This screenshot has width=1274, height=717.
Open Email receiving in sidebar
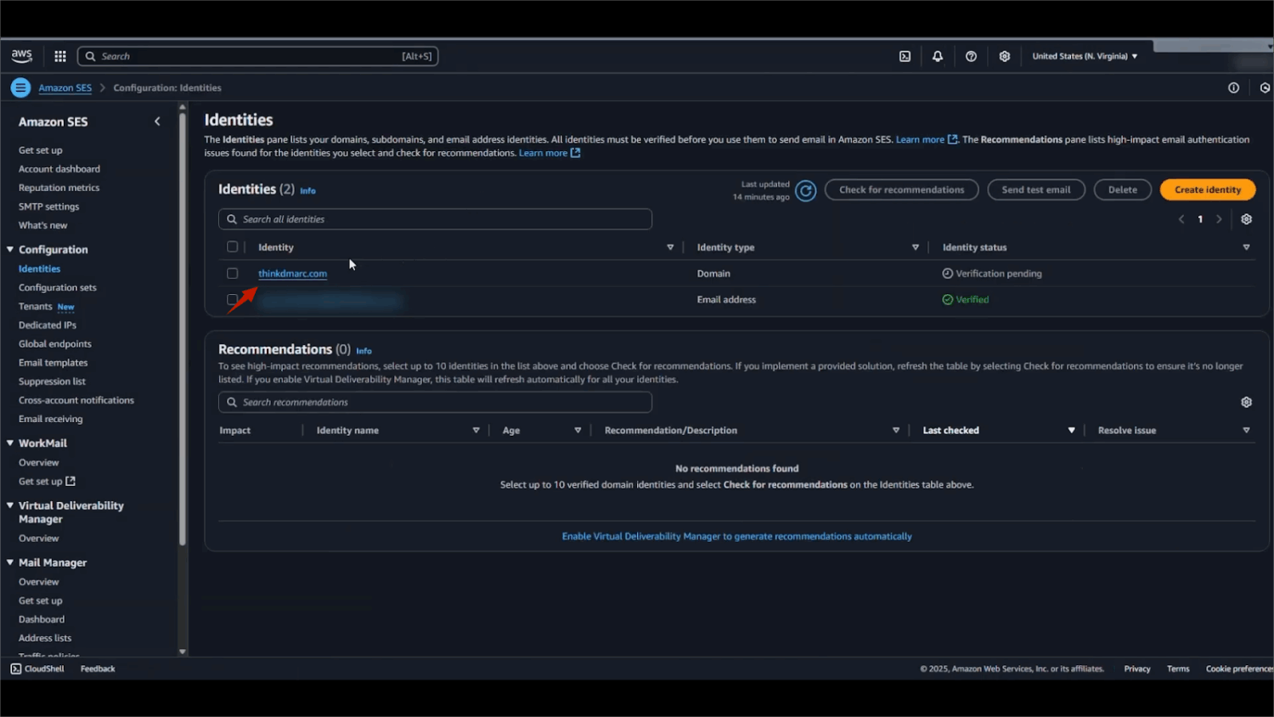point(51,419)
